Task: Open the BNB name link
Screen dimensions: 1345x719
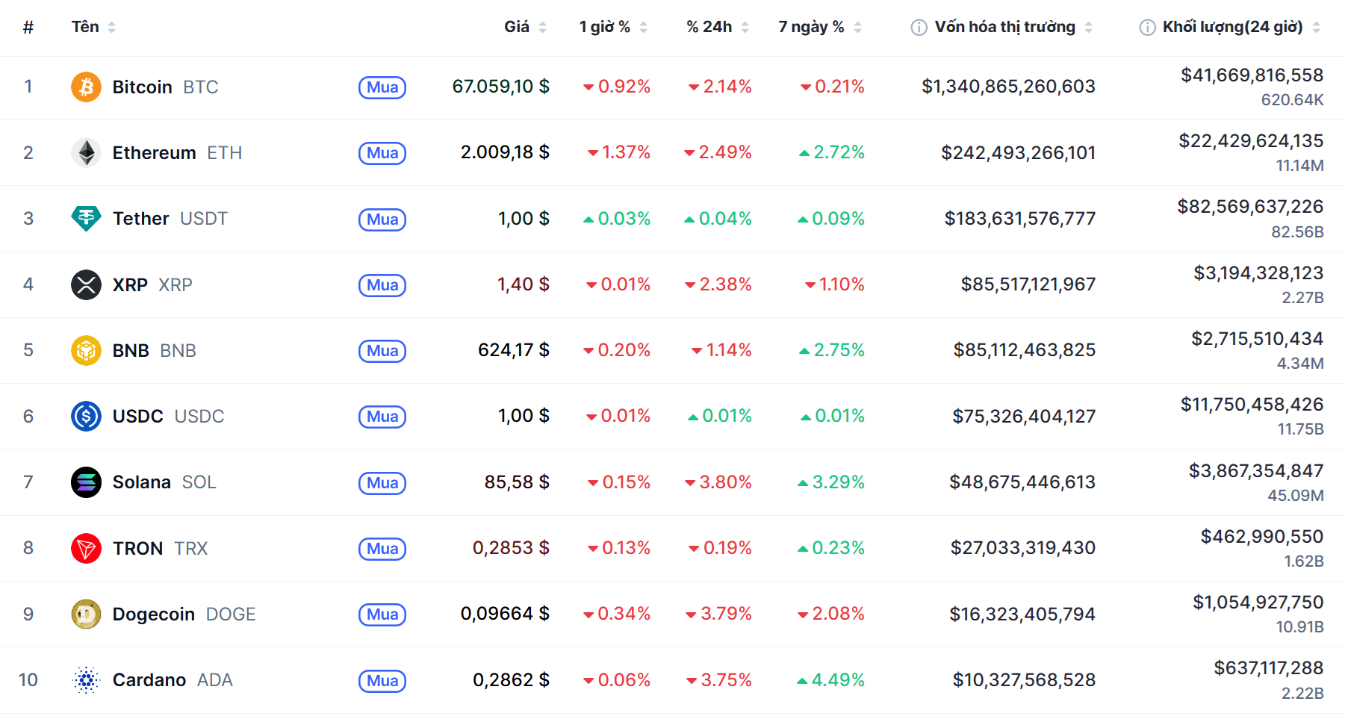Action: click(154, 351)
